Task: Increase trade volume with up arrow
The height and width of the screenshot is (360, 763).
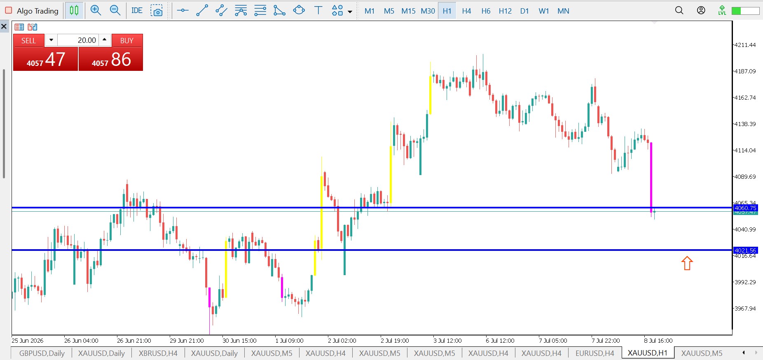Action: pos(105,40)
